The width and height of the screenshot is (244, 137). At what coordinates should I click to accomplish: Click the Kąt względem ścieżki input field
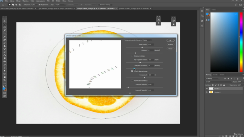click(151, 60)
